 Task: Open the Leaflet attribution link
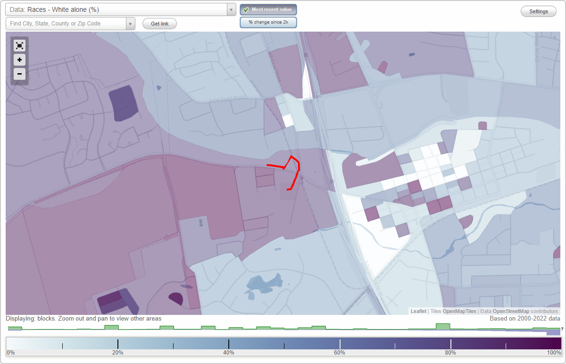point(418,311)
